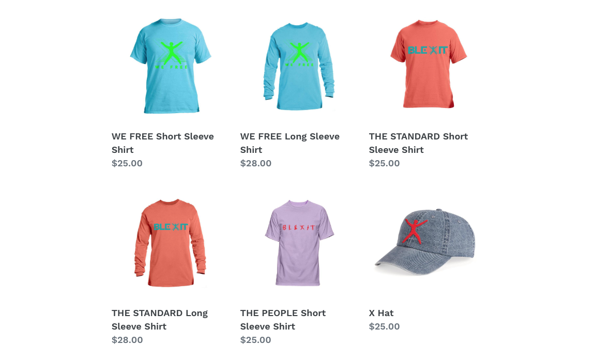The width and height of the screenshot is (595, 360).
Task: Click the WE FREE Long Sleeve Shirt title
Action: (290, 143)
